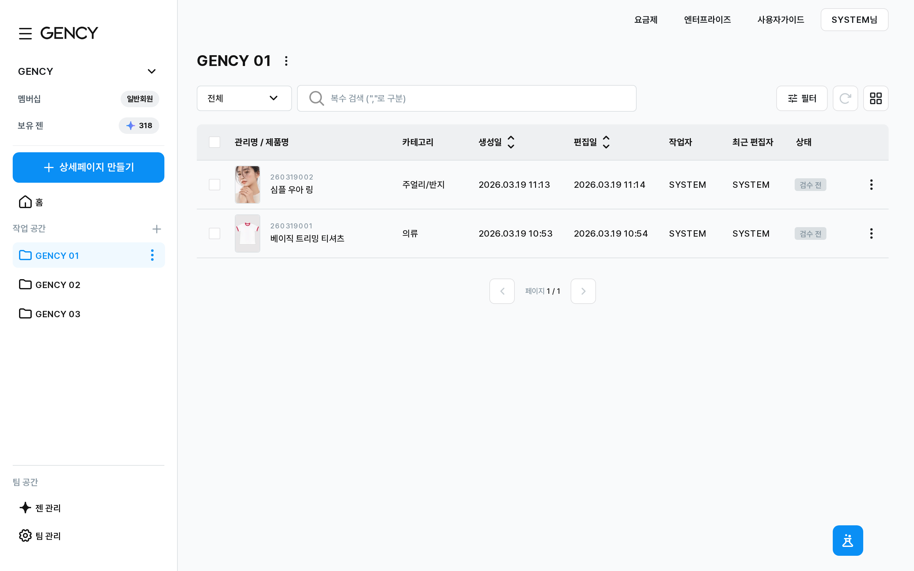This screenshot has height=571, width=914.
Task: Open the hamburger menu icon
Action: tap(25, 33)
